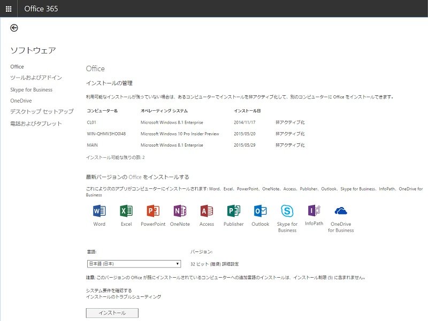Click the コンピューター名 column header
The width and height of the screenshot is (428, 321).
click(102, 111)
